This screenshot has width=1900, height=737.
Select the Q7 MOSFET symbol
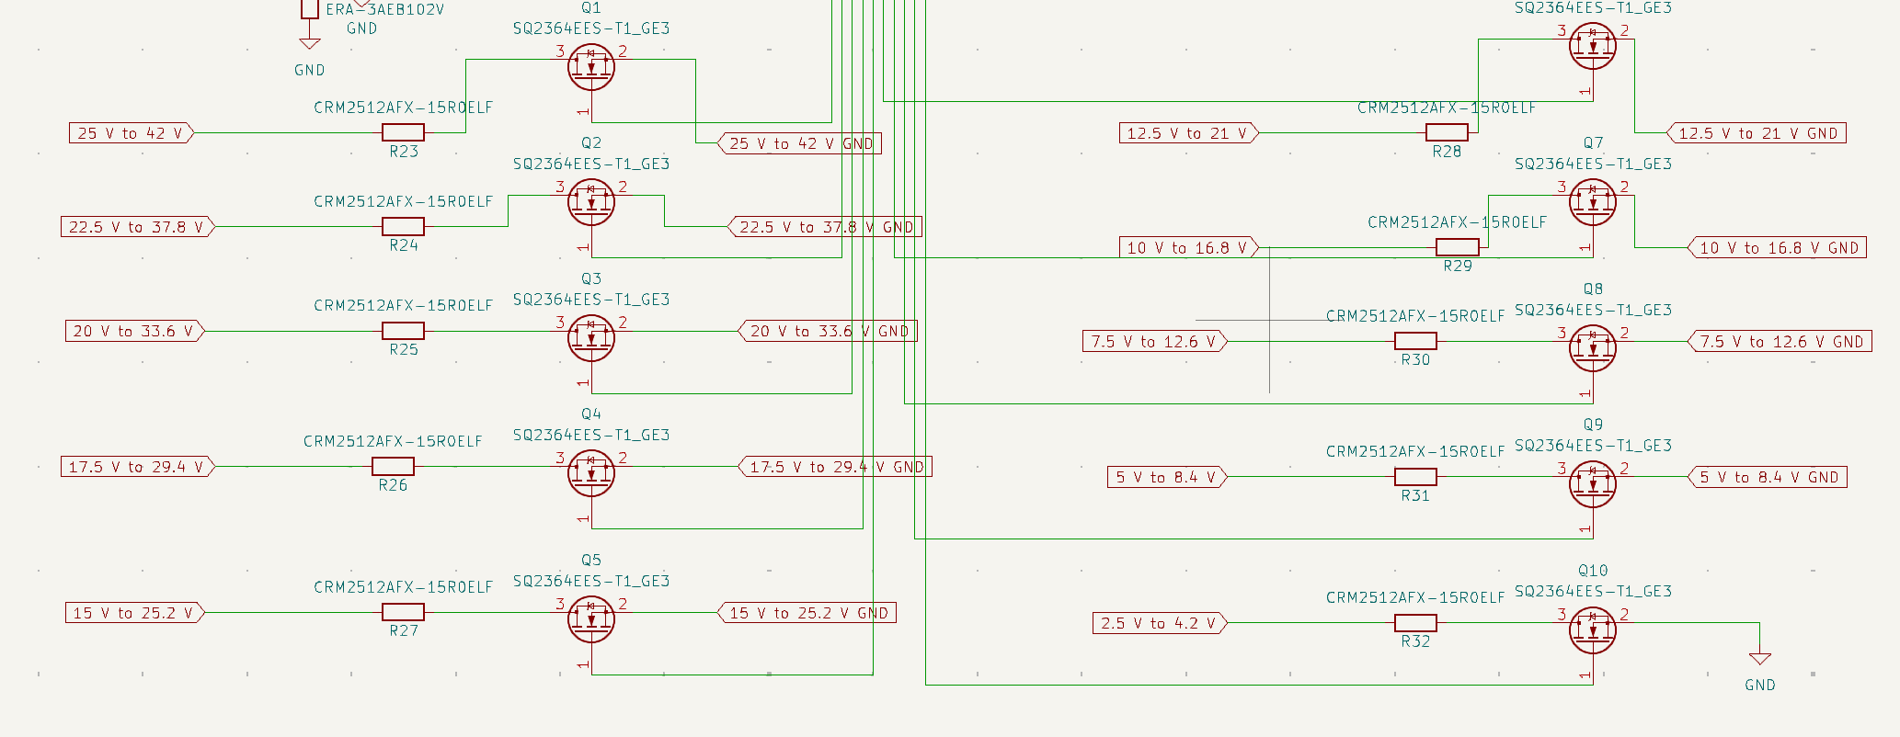1592,203
